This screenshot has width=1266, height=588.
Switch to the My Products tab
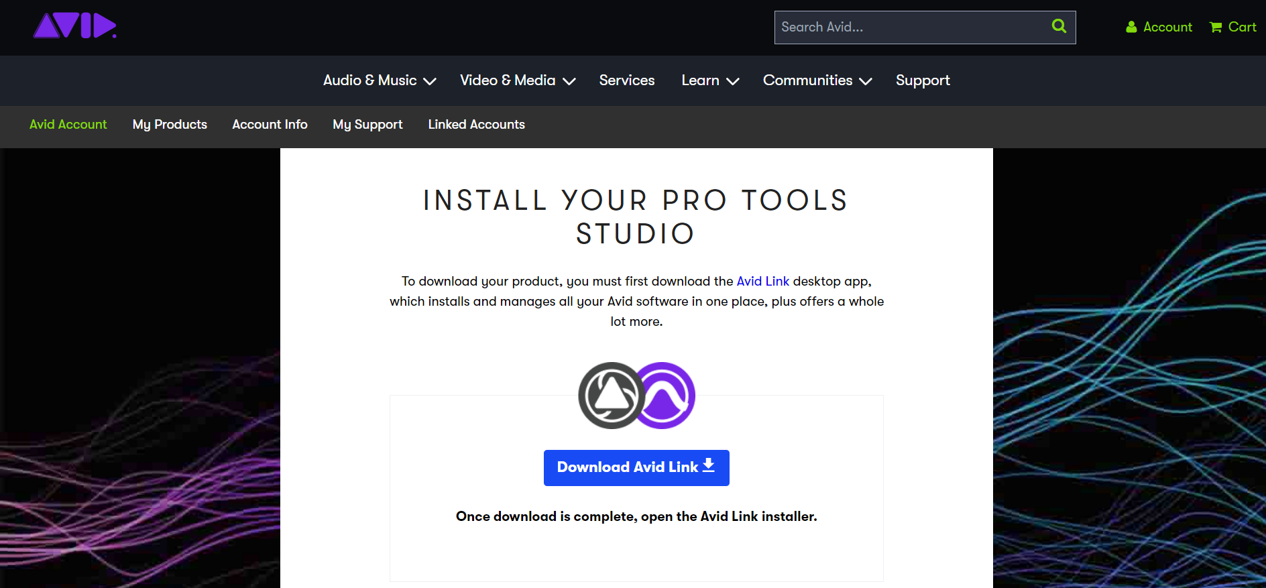[x=170, y=125]
